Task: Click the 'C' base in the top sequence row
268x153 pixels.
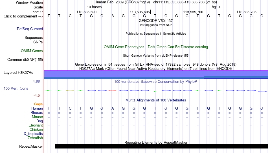Action: [70, 16]
